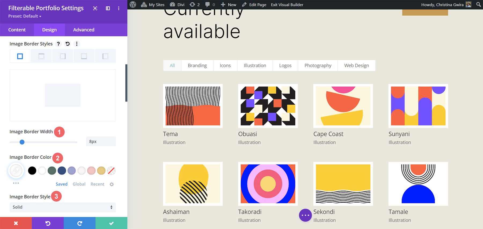
Task: Select the top border only option
Action: (x=41, y=56)
